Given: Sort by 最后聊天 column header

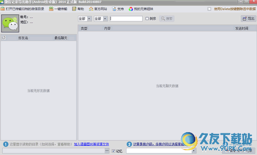Looking at the screenshot, I should pos(61,38).
